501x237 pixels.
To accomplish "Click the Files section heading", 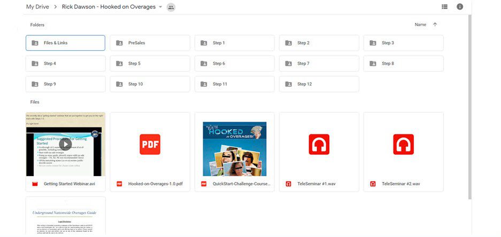I will click(x=35, y=102).
